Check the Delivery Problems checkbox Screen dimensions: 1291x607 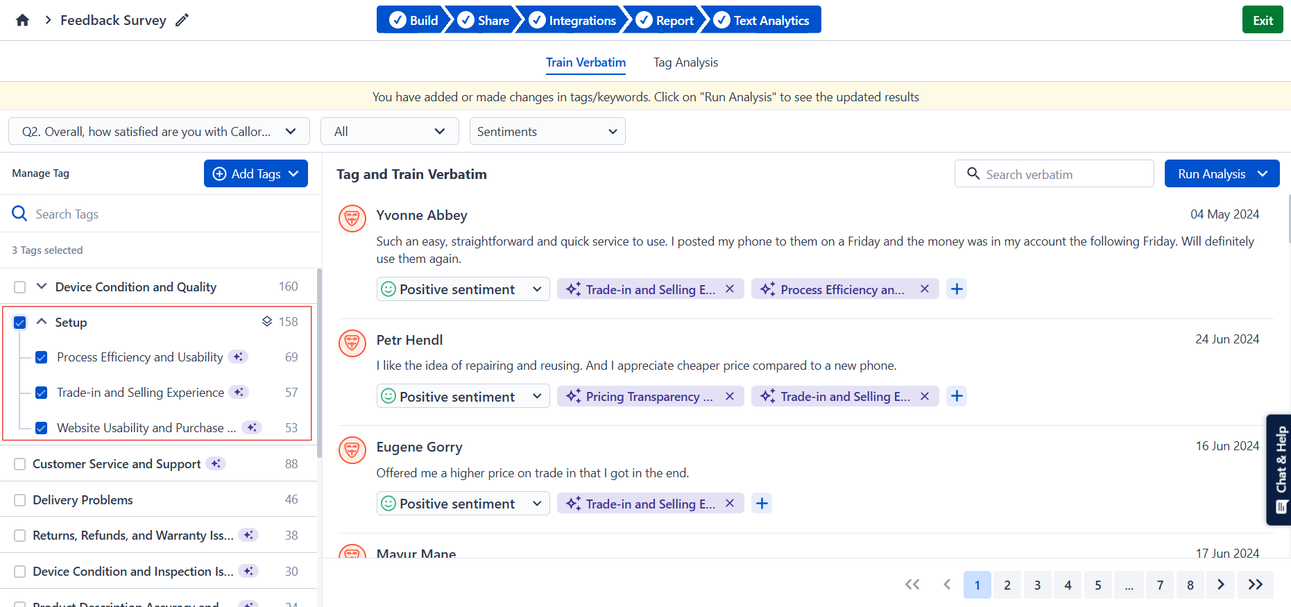pos(19,500)
